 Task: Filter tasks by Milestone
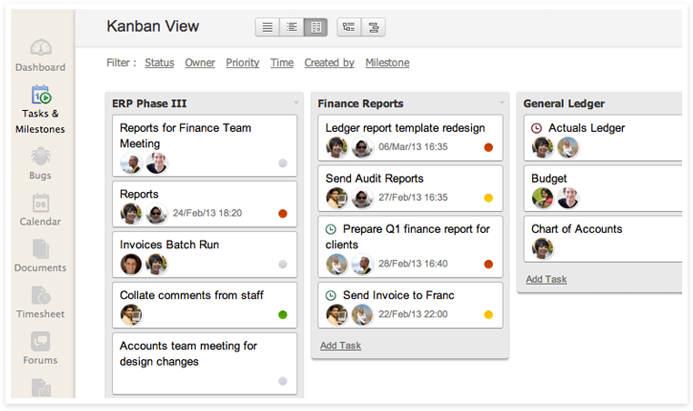tap(387, 63)
